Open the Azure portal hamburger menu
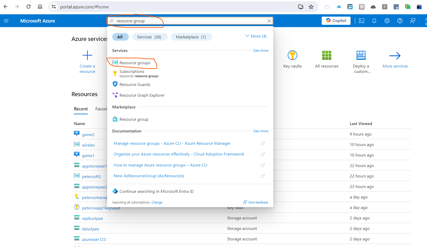The height and width of the screenshot is (247, 427). click(6, 21)
